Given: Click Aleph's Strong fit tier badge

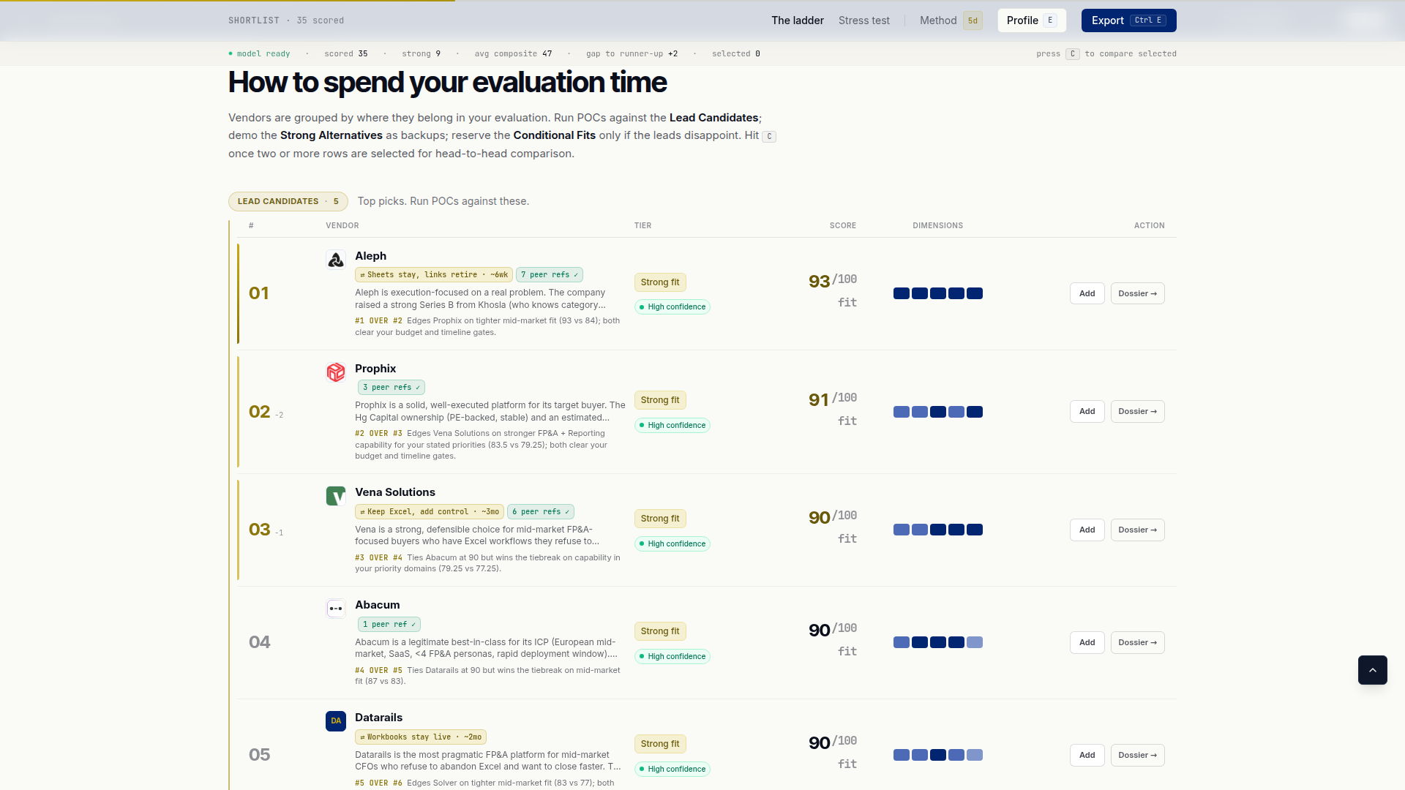Looking at the screenshot, I should pos(660,282).
